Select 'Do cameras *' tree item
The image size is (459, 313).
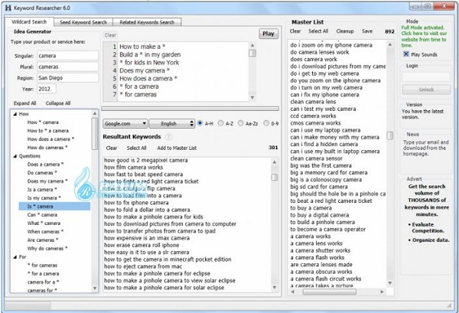42,173
